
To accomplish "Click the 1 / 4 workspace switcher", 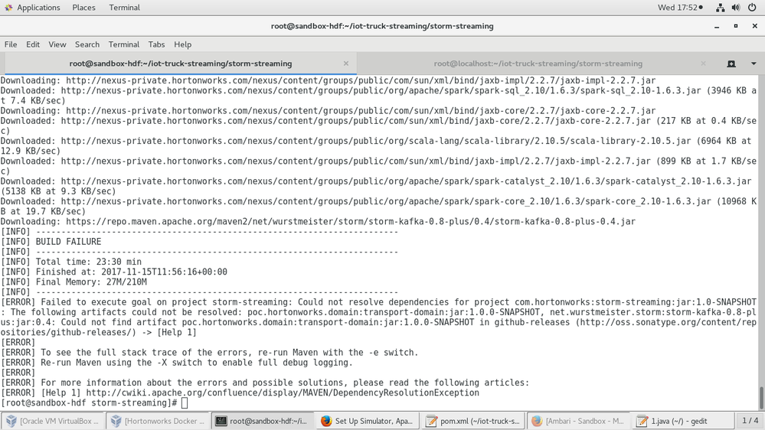I will coord(750,420).
